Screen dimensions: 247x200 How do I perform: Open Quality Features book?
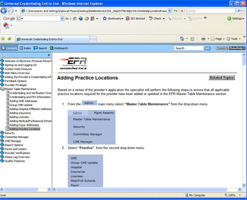point(15,161)
